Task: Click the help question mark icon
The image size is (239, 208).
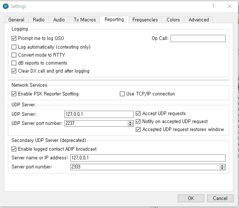Action: click(x=213, y=6)
